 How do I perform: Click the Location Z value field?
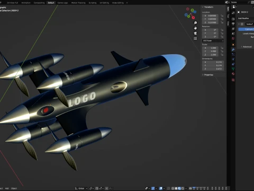[210, 22]
